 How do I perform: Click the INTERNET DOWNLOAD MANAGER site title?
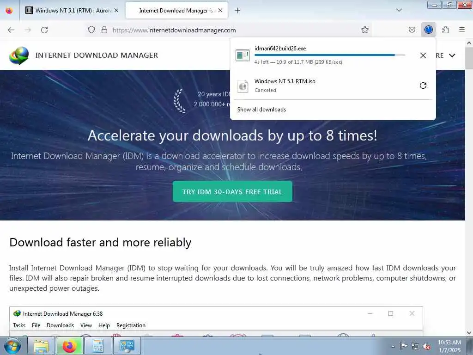point(97,55)
